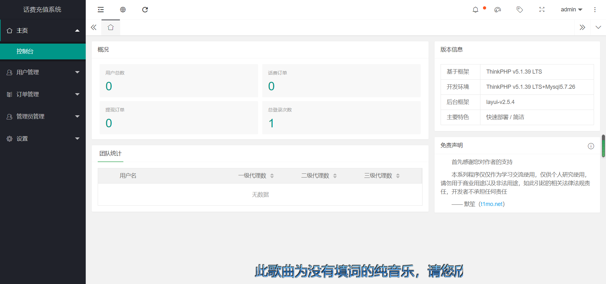Expand the 用户管理 sidebar menu
Image resolution: width=606 pixels, height=284 pixels.
pos(43,72)
